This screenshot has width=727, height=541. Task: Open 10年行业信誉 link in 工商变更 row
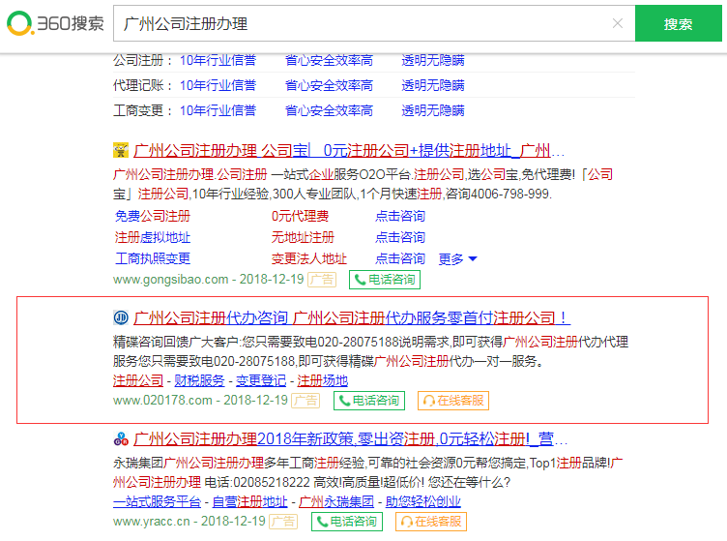(218, 110)
